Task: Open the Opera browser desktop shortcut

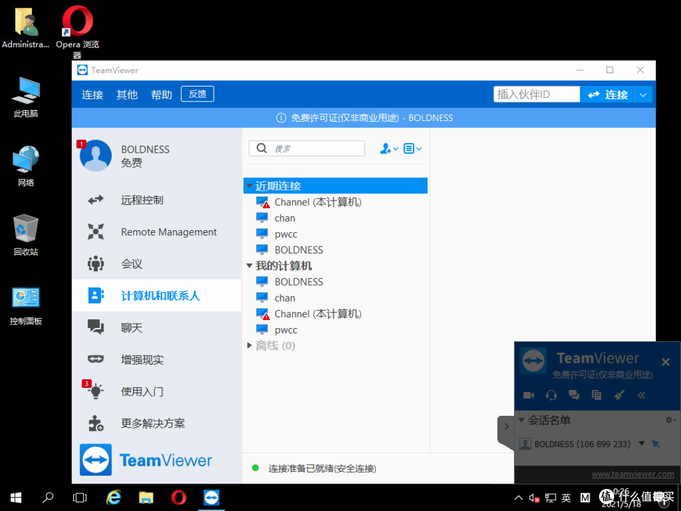Action: pos(78,32)
